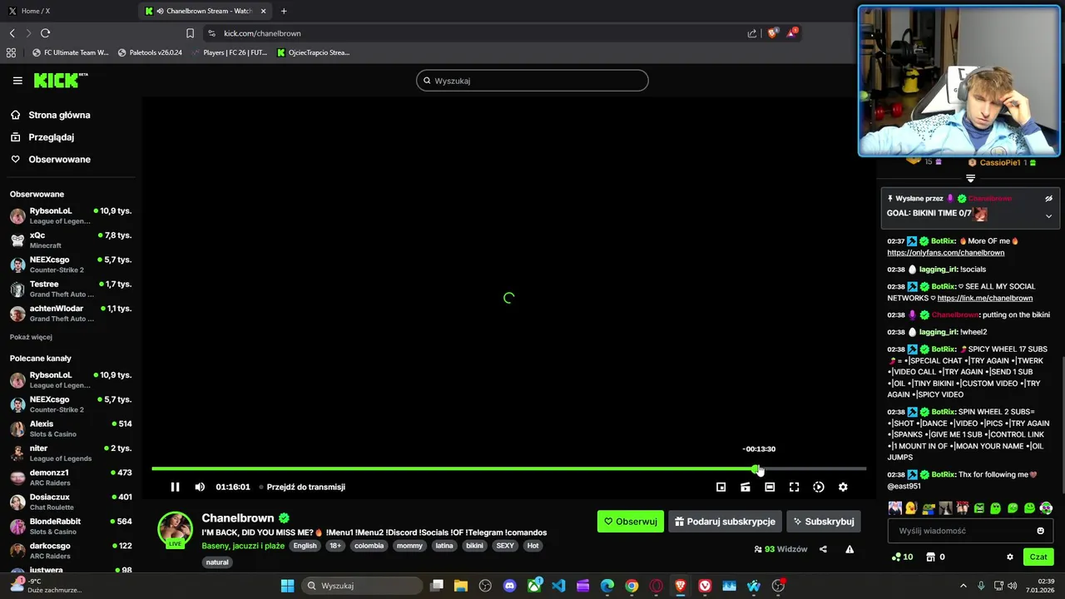
Task: Select the colombia tag
Action: coord(369,546)
